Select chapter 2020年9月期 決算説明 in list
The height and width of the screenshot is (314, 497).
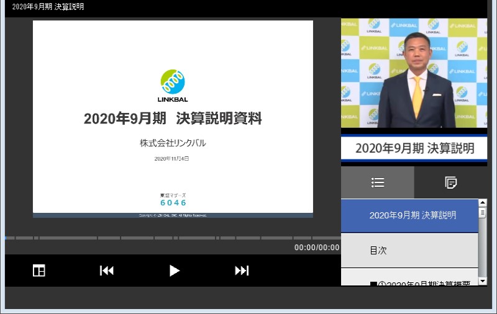pyautogui.click(x=409, y=215)
